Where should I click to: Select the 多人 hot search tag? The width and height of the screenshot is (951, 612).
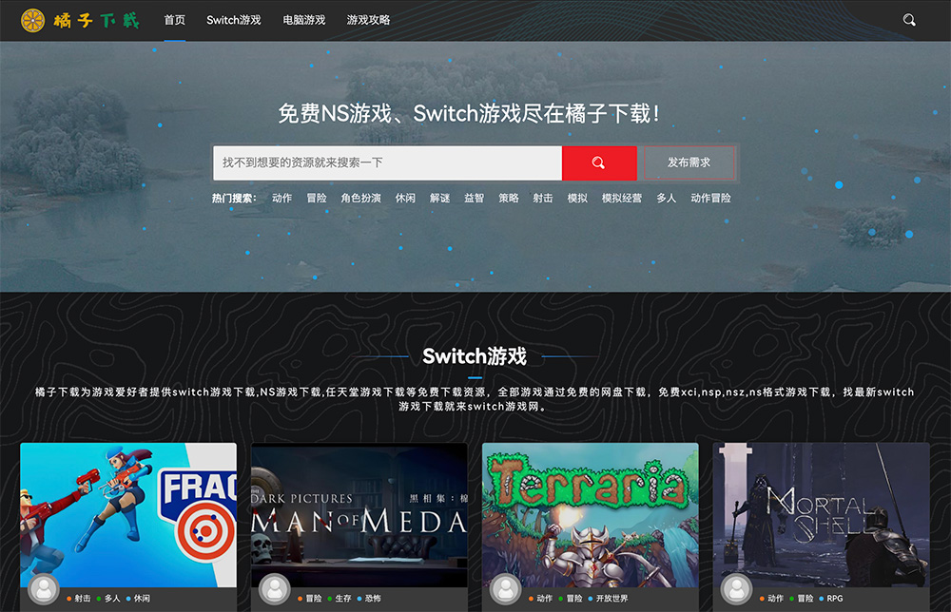[666, 199]
